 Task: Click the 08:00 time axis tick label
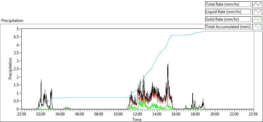tap(99, 114)
